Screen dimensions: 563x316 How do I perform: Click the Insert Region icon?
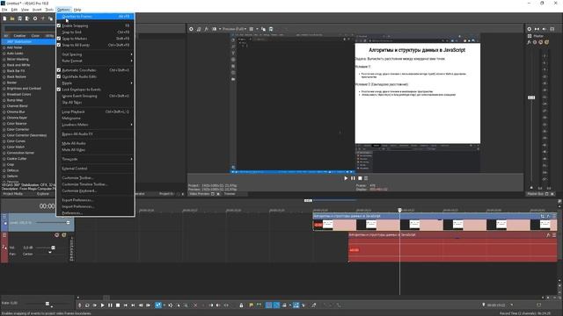coord(259,305)
